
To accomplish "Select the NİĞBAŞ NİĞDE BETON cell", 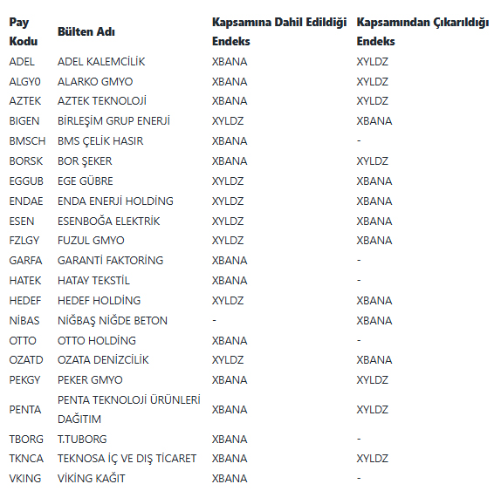I will 113,321.
